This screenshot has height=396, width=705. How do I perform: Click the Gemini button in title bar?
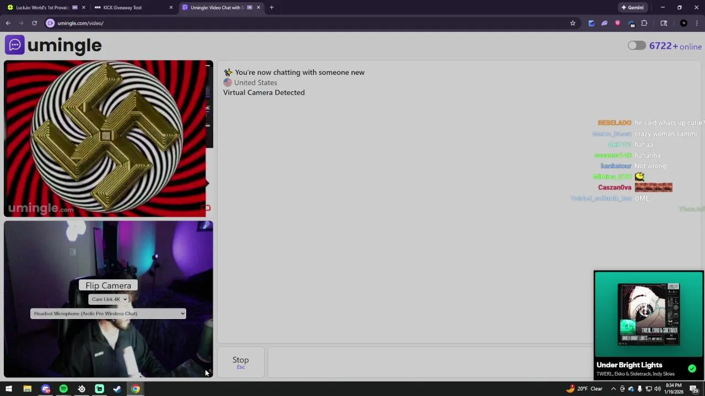click(632, 8)
